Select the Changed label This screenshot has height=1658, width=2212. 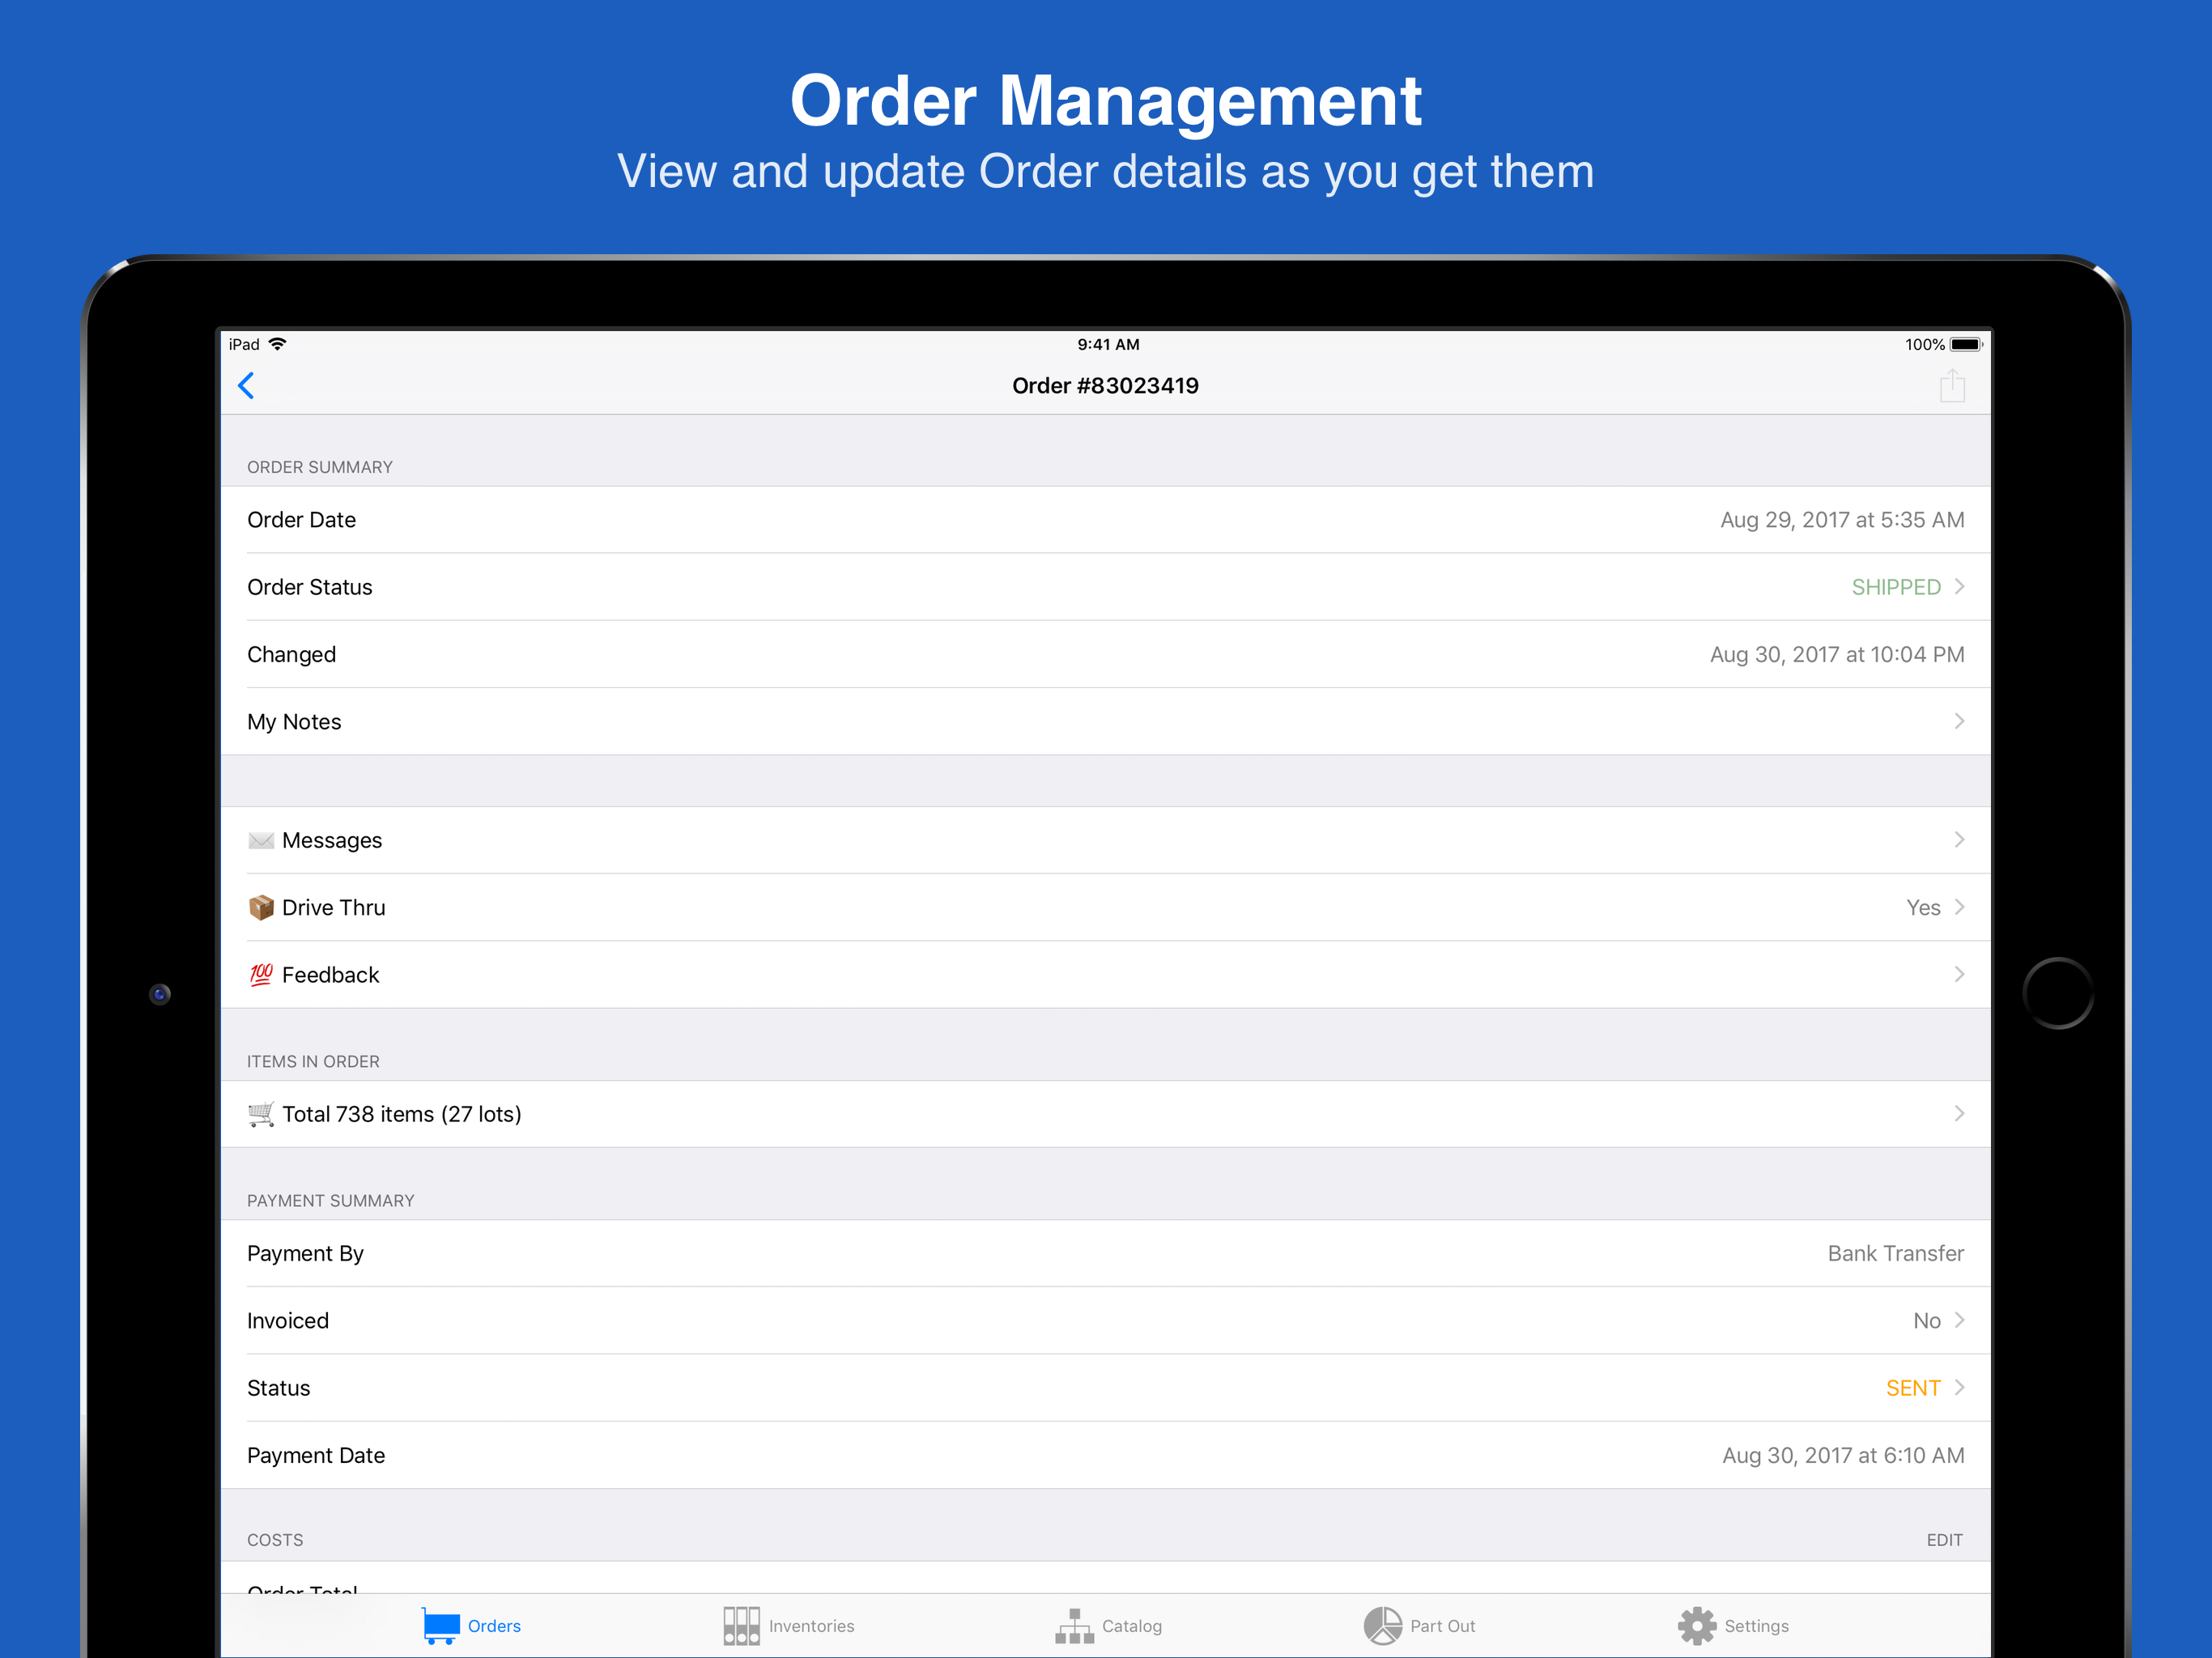(x=291, y=655)
